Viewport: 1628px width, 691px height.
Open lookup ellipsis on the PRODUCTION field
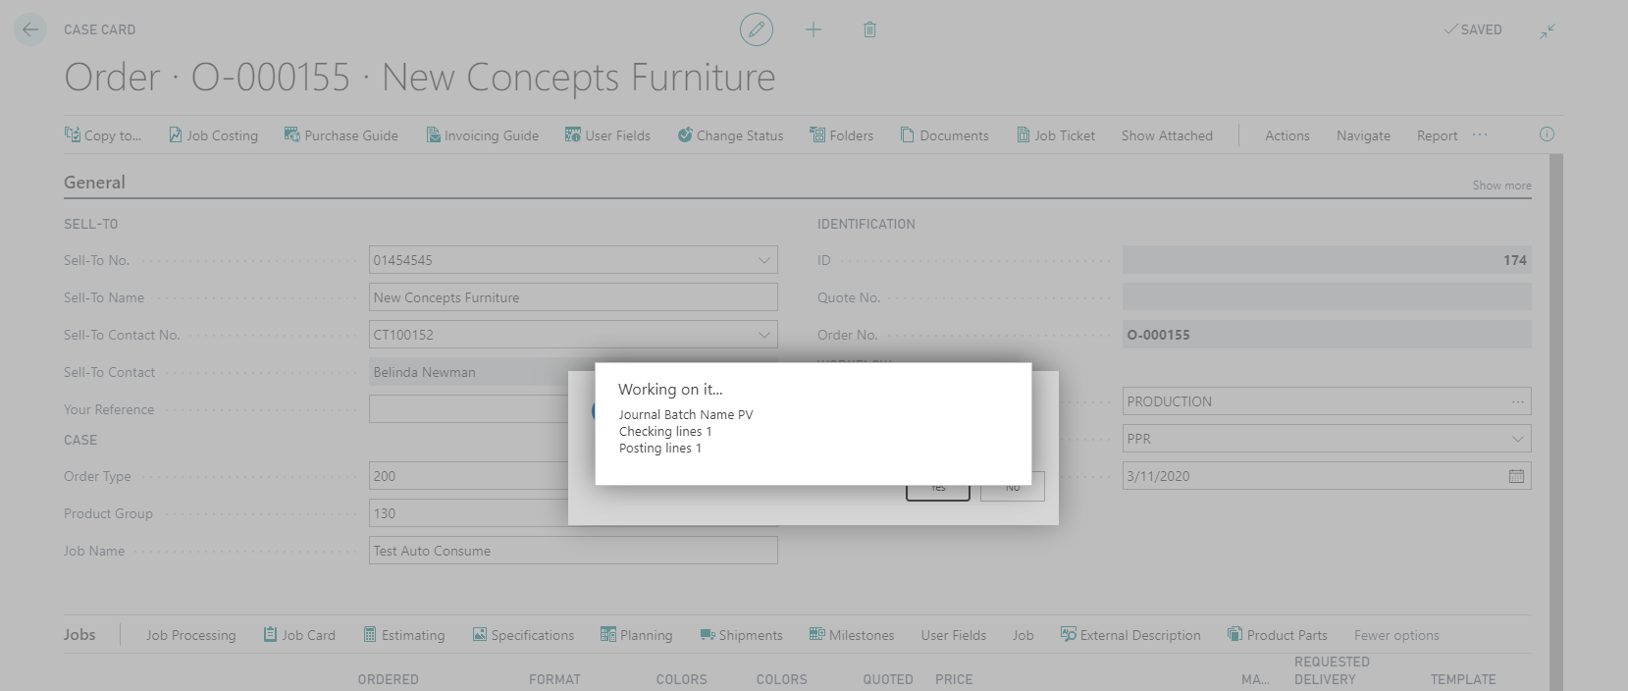pyautogui.click(x=1517, y=401)
